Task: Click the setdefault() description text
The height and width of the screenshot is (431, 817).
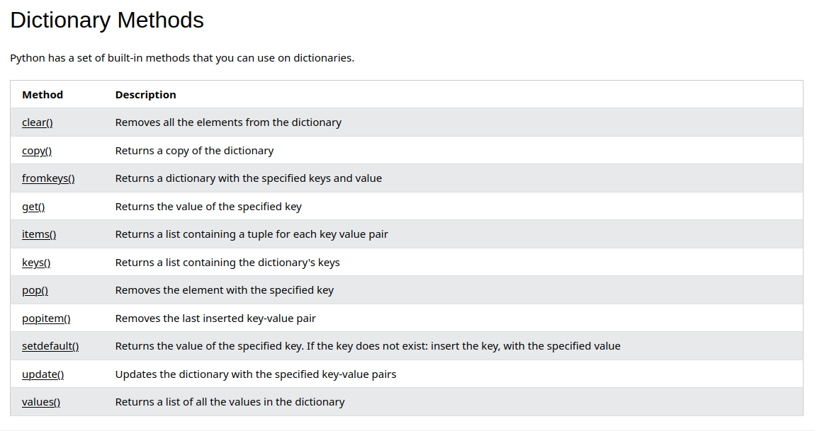Action: [x=368, y=346]
